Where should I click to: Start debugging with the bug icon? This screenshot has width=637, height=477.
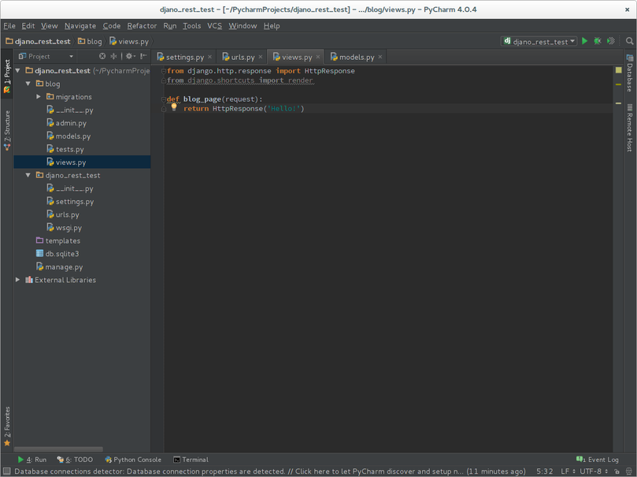[597, 41]
